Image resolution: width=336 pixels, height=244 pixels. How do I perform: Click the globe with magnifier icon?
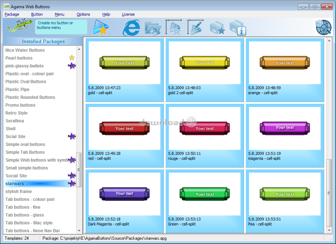[x=323, y=27]
